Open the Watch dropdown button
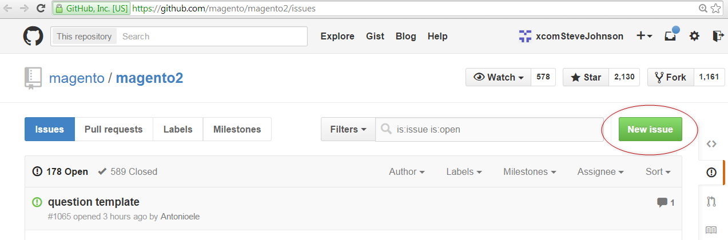This screenshot has height=240, width=728. tap(499, 77)
